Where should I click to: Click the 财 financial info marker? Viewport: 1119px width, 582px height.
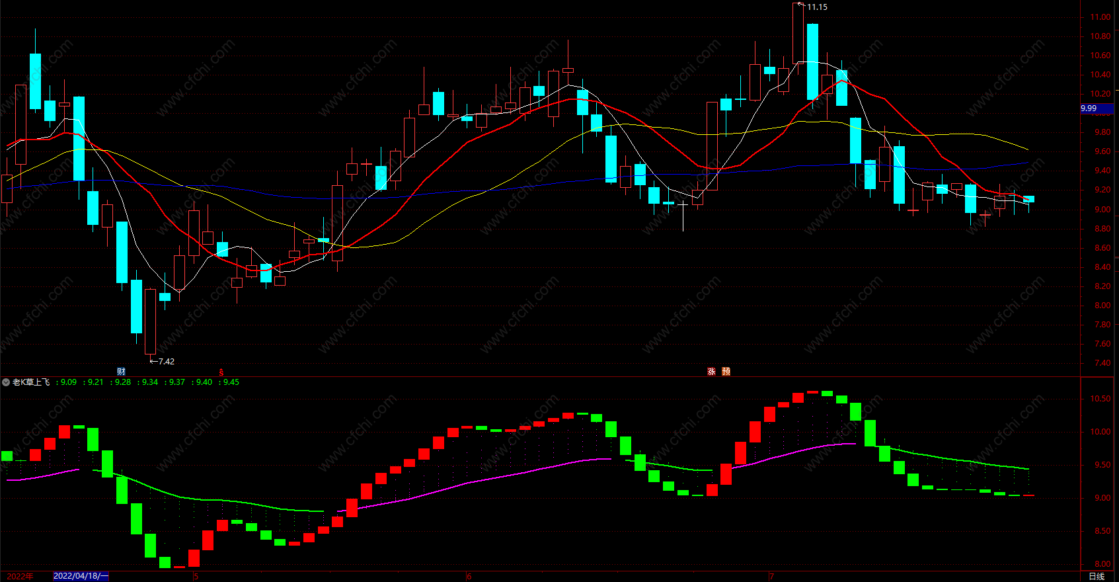point(121,372)
